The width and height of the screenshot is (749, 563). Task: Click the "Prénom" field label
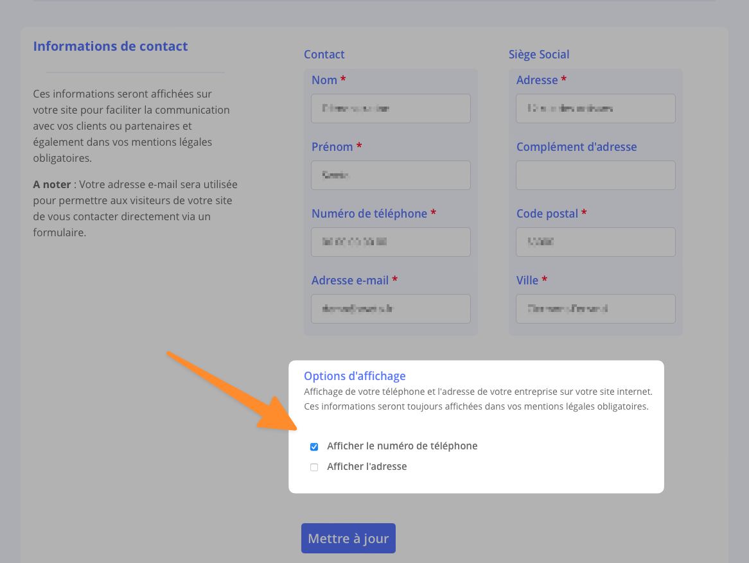332,147
